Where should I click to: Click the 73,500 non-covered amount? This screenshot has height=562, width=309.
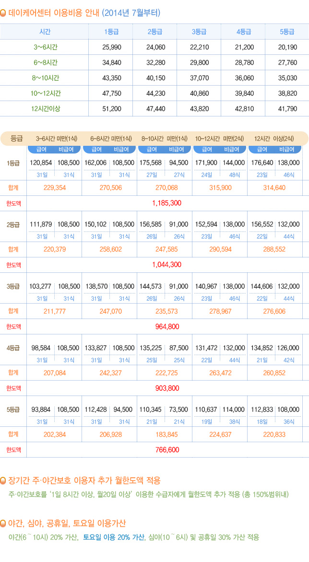[x=178, y=409]
